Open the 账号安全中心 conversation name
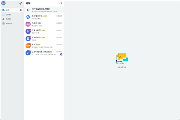Screen dimensions: 180x120 point(37,16)
